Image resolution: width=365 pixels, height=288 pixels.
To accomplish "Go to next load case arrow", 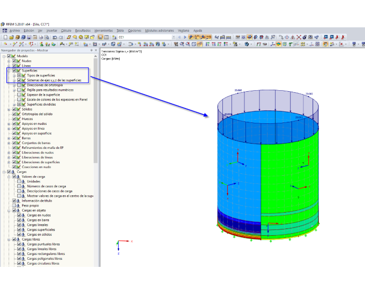I will [x=185, y=37].
